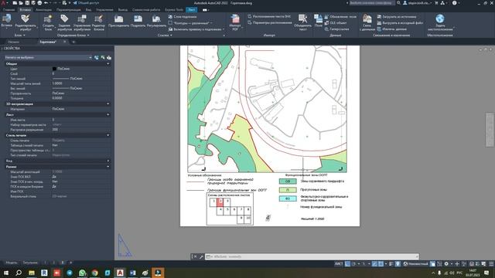Click the title bar search input field

(x=372, y=3)
